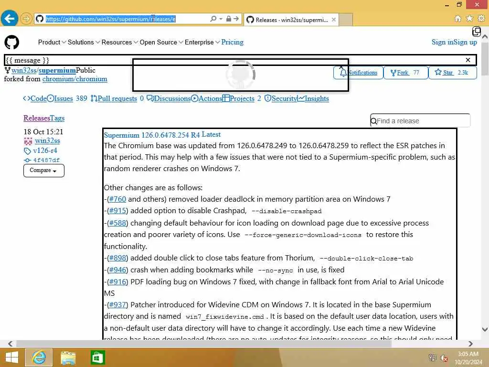The image size is (489, 367).
Task: Click the Find a release search field
Action: 420,120
